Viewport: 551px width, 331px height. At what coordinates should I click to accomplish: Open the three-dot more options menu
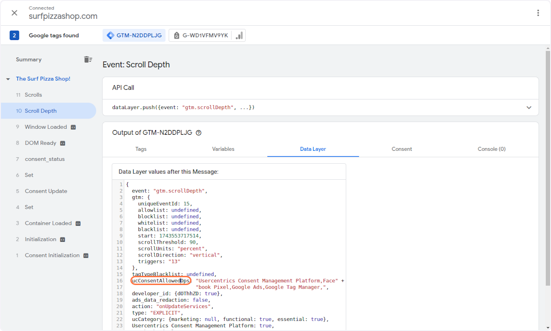(538, 13)
